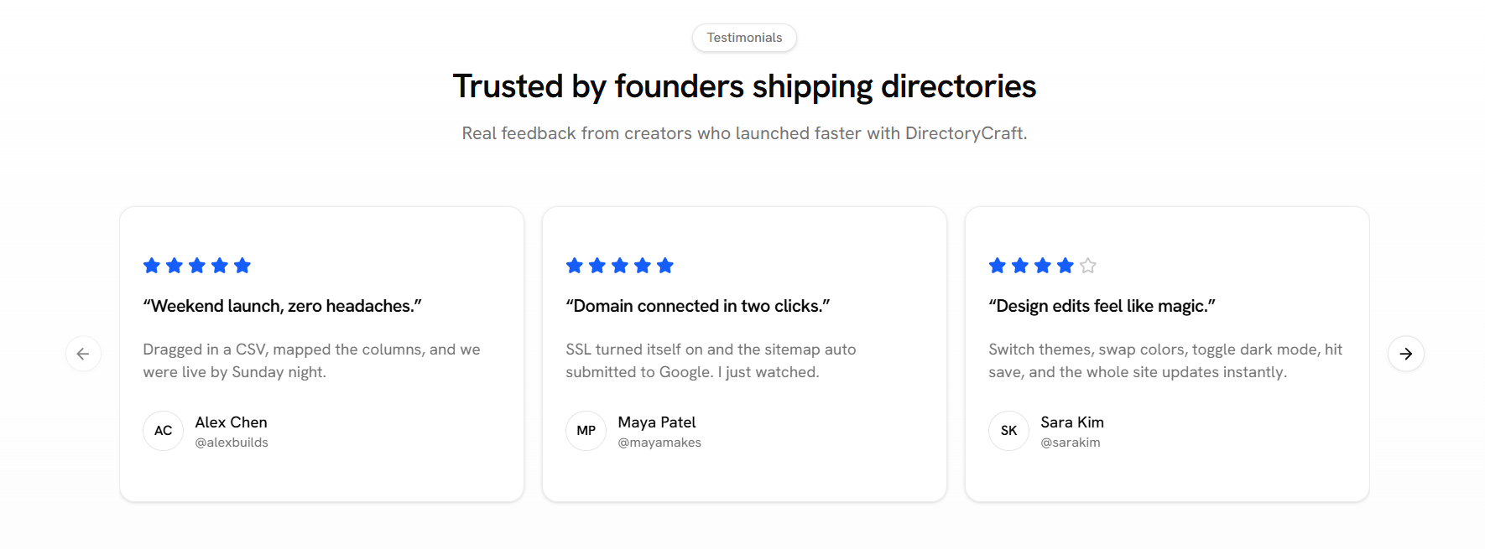Open the @alexbuilds handle
Image resolution: width=1485 pixels, height=549 pixels.
coord(232,443)
